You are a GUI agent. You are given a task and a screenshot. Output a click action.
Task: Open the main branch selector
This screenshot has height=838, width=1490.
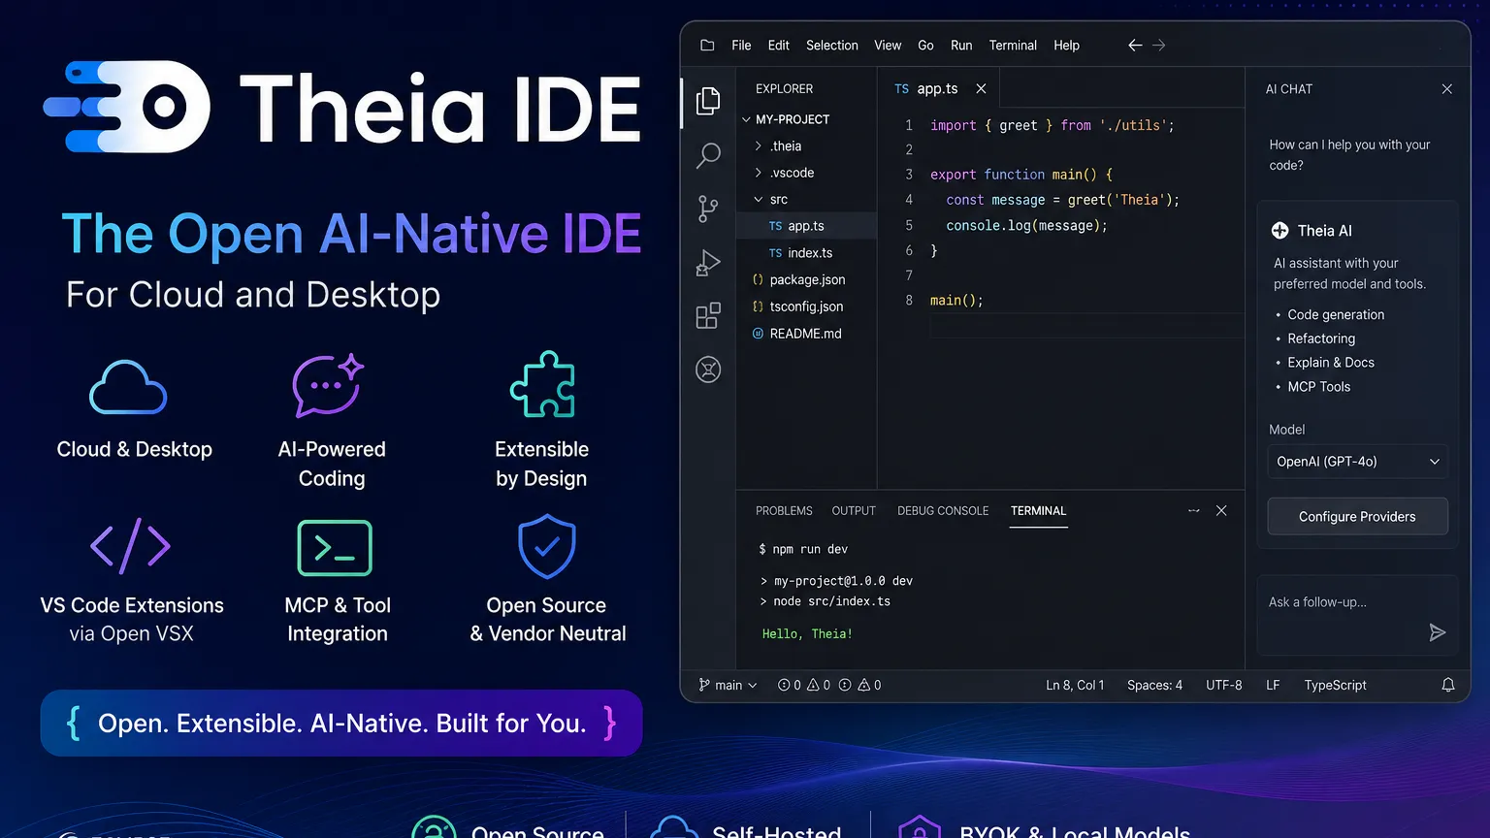point(728,685)
